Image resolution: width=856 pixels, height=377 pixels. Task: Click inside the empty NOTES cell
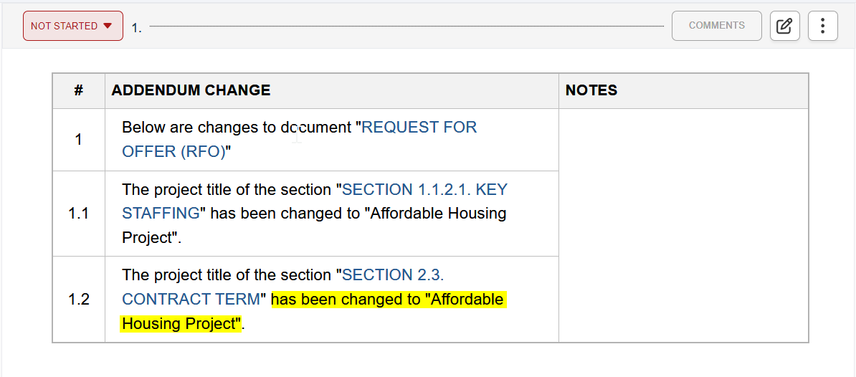683,225
